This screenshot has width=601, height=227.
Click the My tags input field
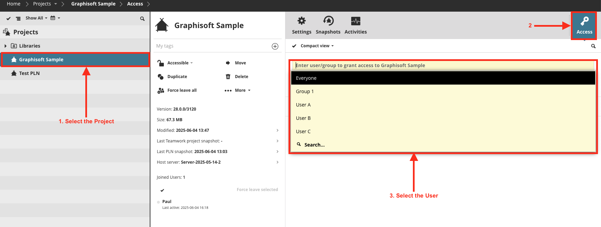pos(212,46)
